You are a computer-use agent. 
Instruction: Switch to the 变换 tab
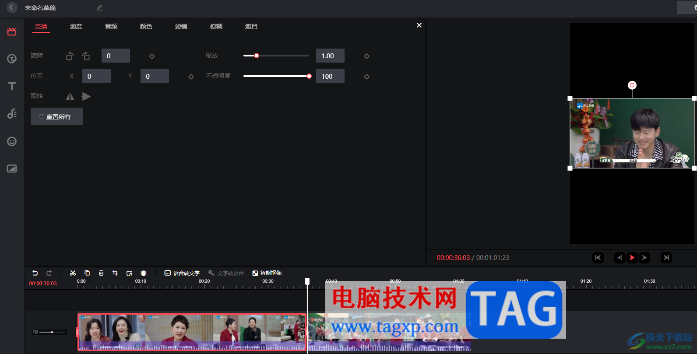pos(41,27)
